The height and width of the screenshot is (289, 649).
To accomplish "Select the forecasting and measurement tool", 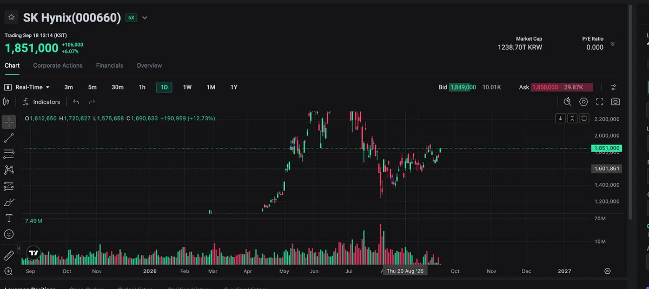I will click(9, 186).
